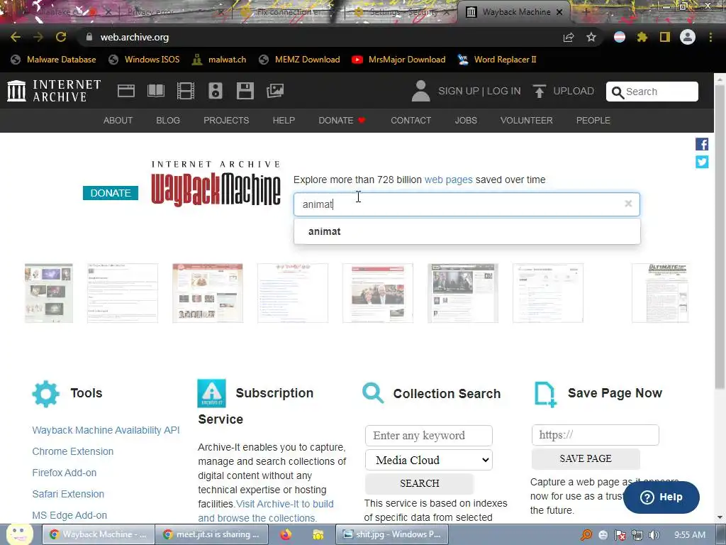Select the 'animat' autocomplete suggestion
Screen dimensions: 726x545
point(467,231)
